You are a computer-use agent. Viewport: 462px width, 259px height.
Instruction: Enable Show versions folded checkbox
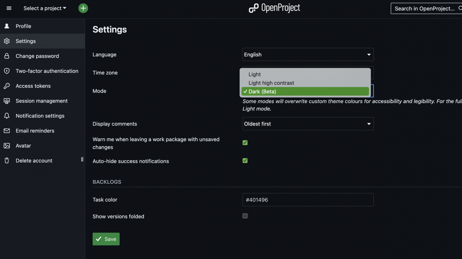[x=245, y=216]
